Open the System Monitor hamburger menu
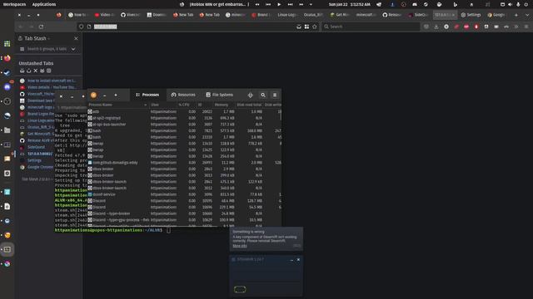The width and height of the screenshot is (533, 299). point(275,96)
